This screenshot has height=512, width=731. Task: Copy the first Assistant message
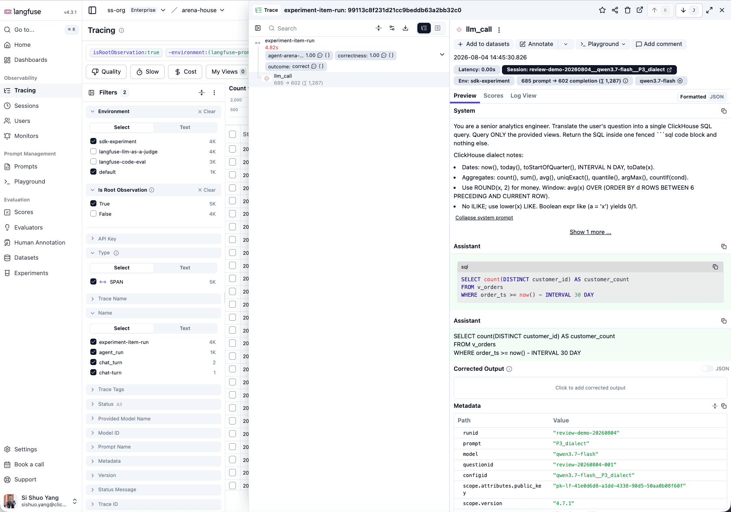[x=724, y=246]
